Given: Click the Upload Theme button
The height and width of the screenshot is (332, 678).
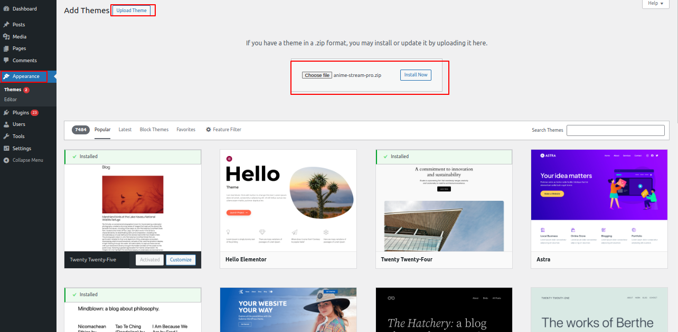Looking at the screenshot, I should point(131,11).
